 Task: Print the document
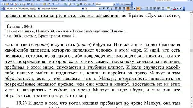tap(20, 4)
